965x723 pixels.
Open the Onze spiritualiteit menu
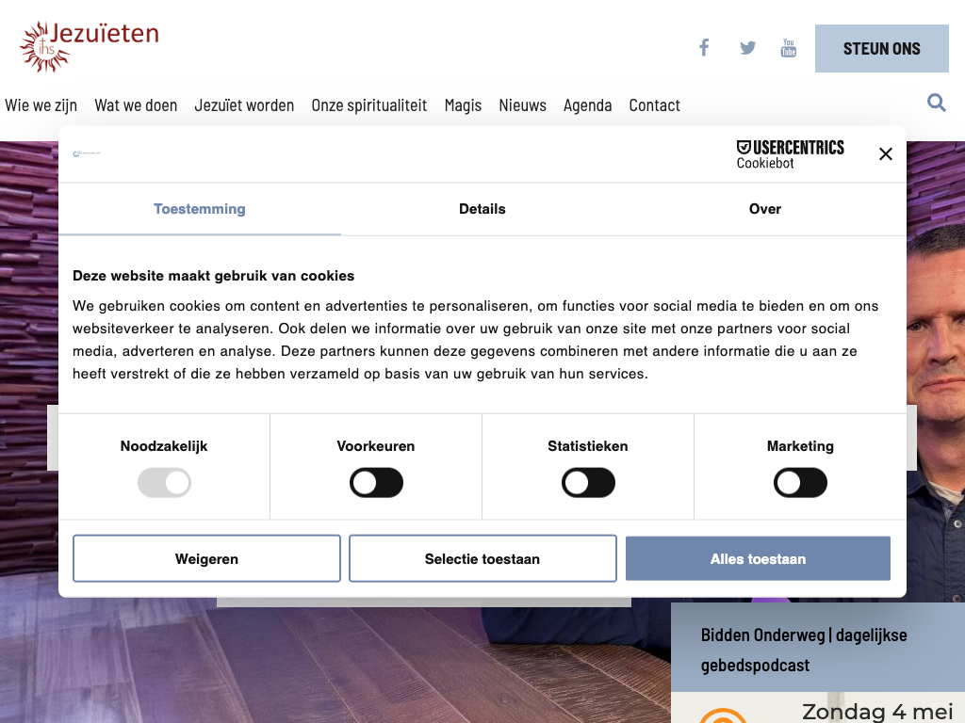click(369, 105)
